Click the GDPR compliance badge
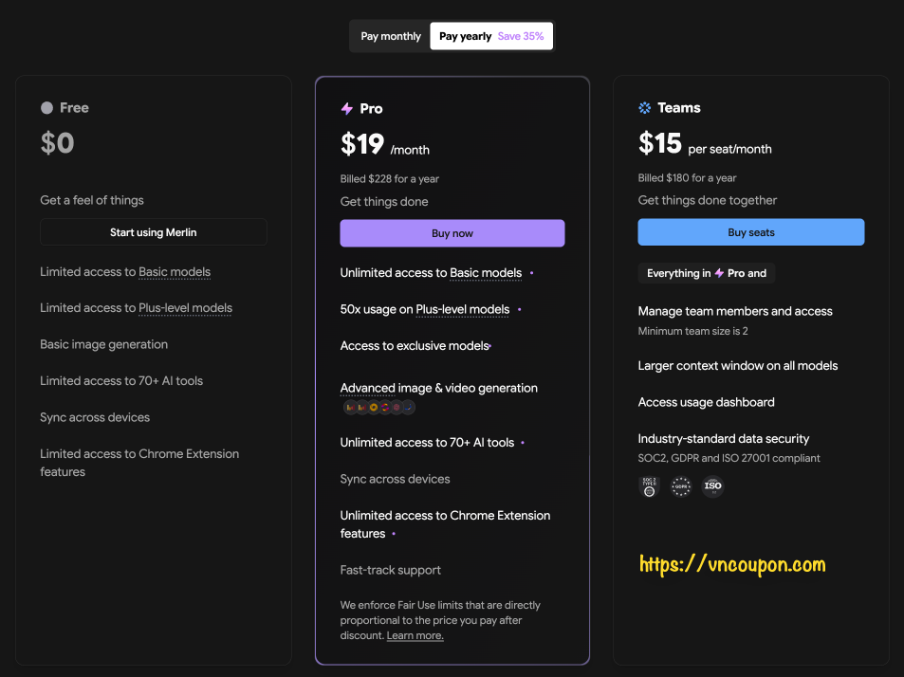This screenshot has width=904, height=677. 681,486
